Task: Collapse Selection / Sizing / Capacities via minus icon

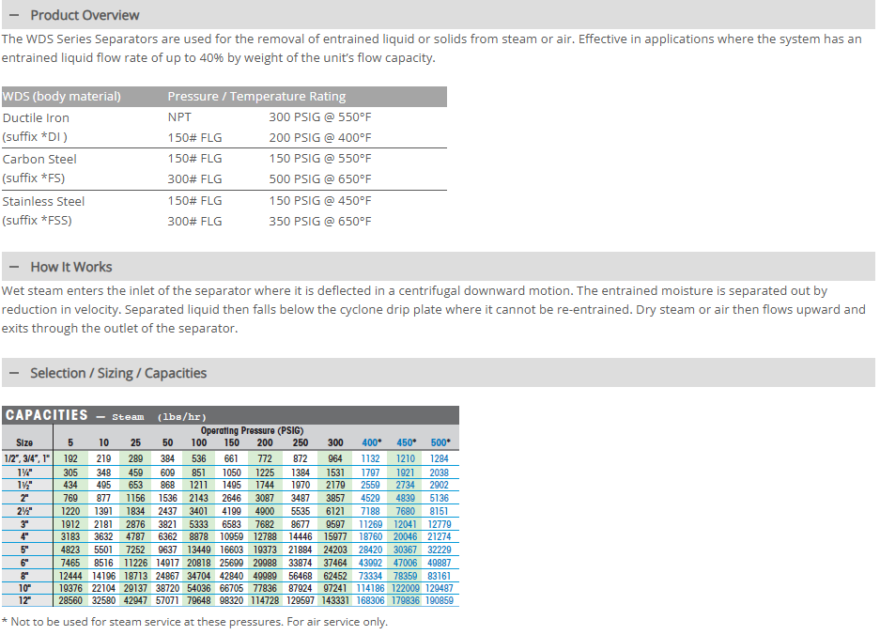Action: tap(14, 373)
